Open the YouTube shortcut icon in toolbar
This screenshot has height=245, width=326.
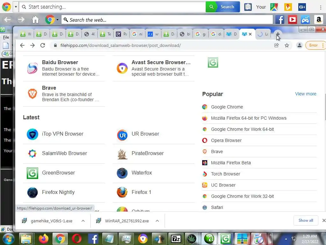click(292, 20)
